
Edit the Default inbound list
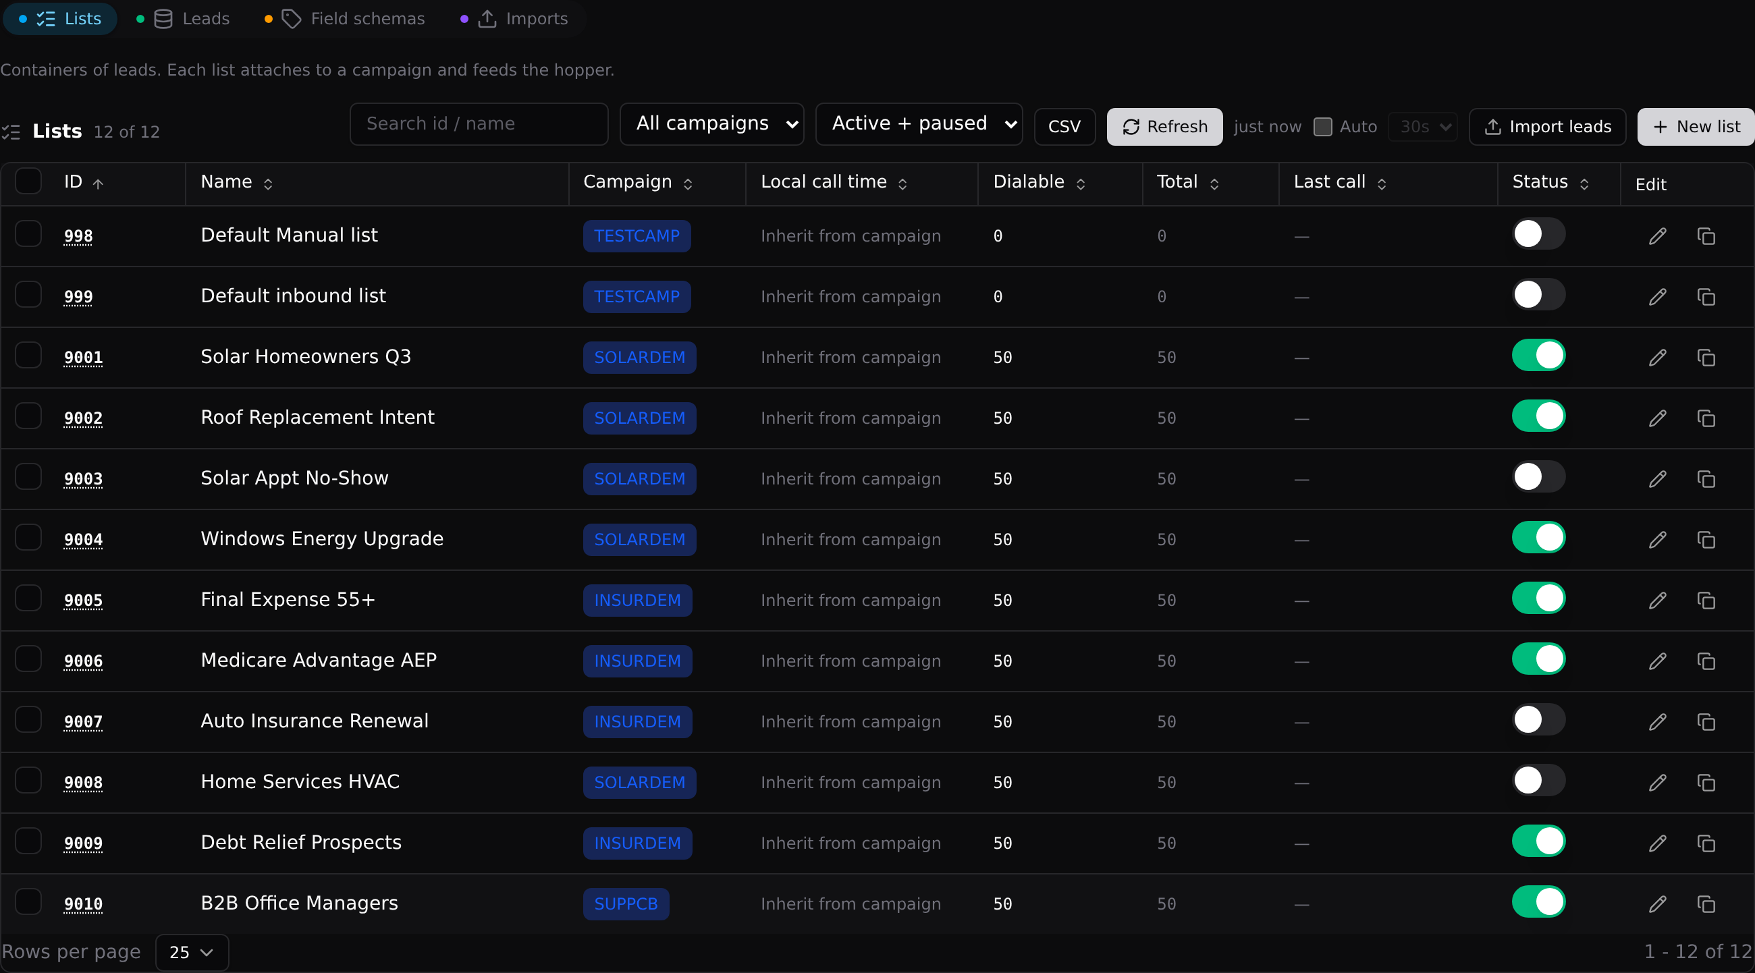(x=1658, y=297)
